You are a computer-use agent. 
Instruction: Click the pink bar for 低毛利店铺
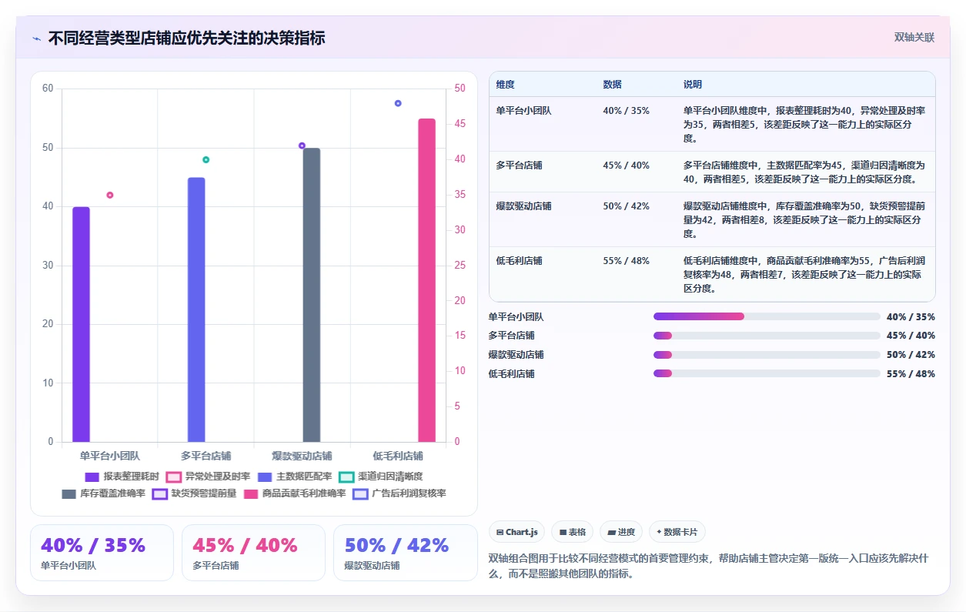[427, 280]
